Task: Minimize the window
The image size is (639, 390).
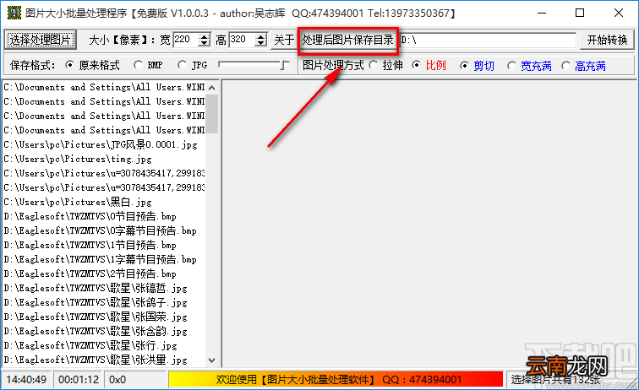Action: pos(542,13)
